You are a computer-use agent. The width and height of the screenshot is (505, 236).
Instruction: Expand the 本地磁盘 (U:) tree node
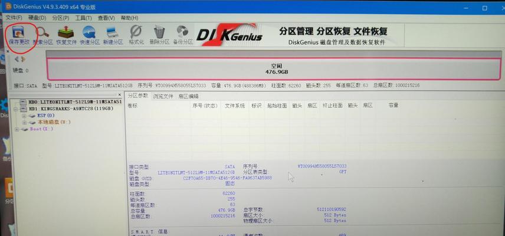[x=24, y=122]
